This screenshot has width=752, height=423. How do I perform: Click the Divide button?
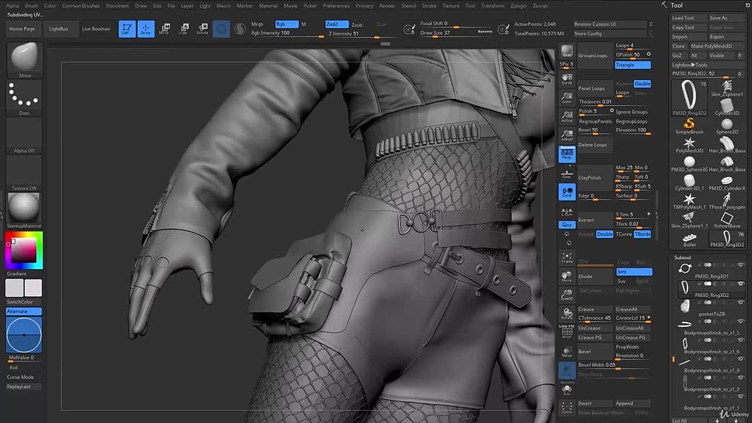(x=595, y=276)
